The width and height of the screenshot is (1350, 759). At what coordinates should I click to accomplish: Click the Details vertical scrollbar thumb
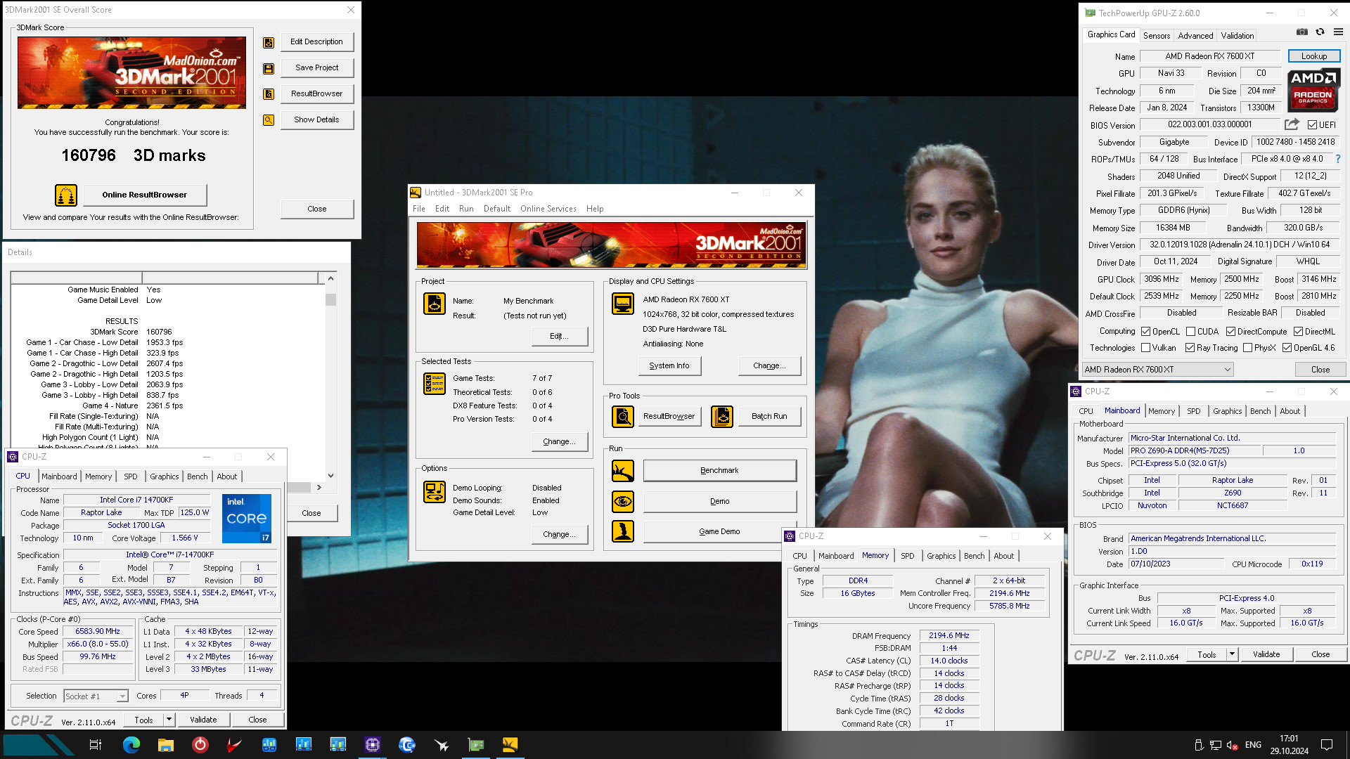[330, 300]
